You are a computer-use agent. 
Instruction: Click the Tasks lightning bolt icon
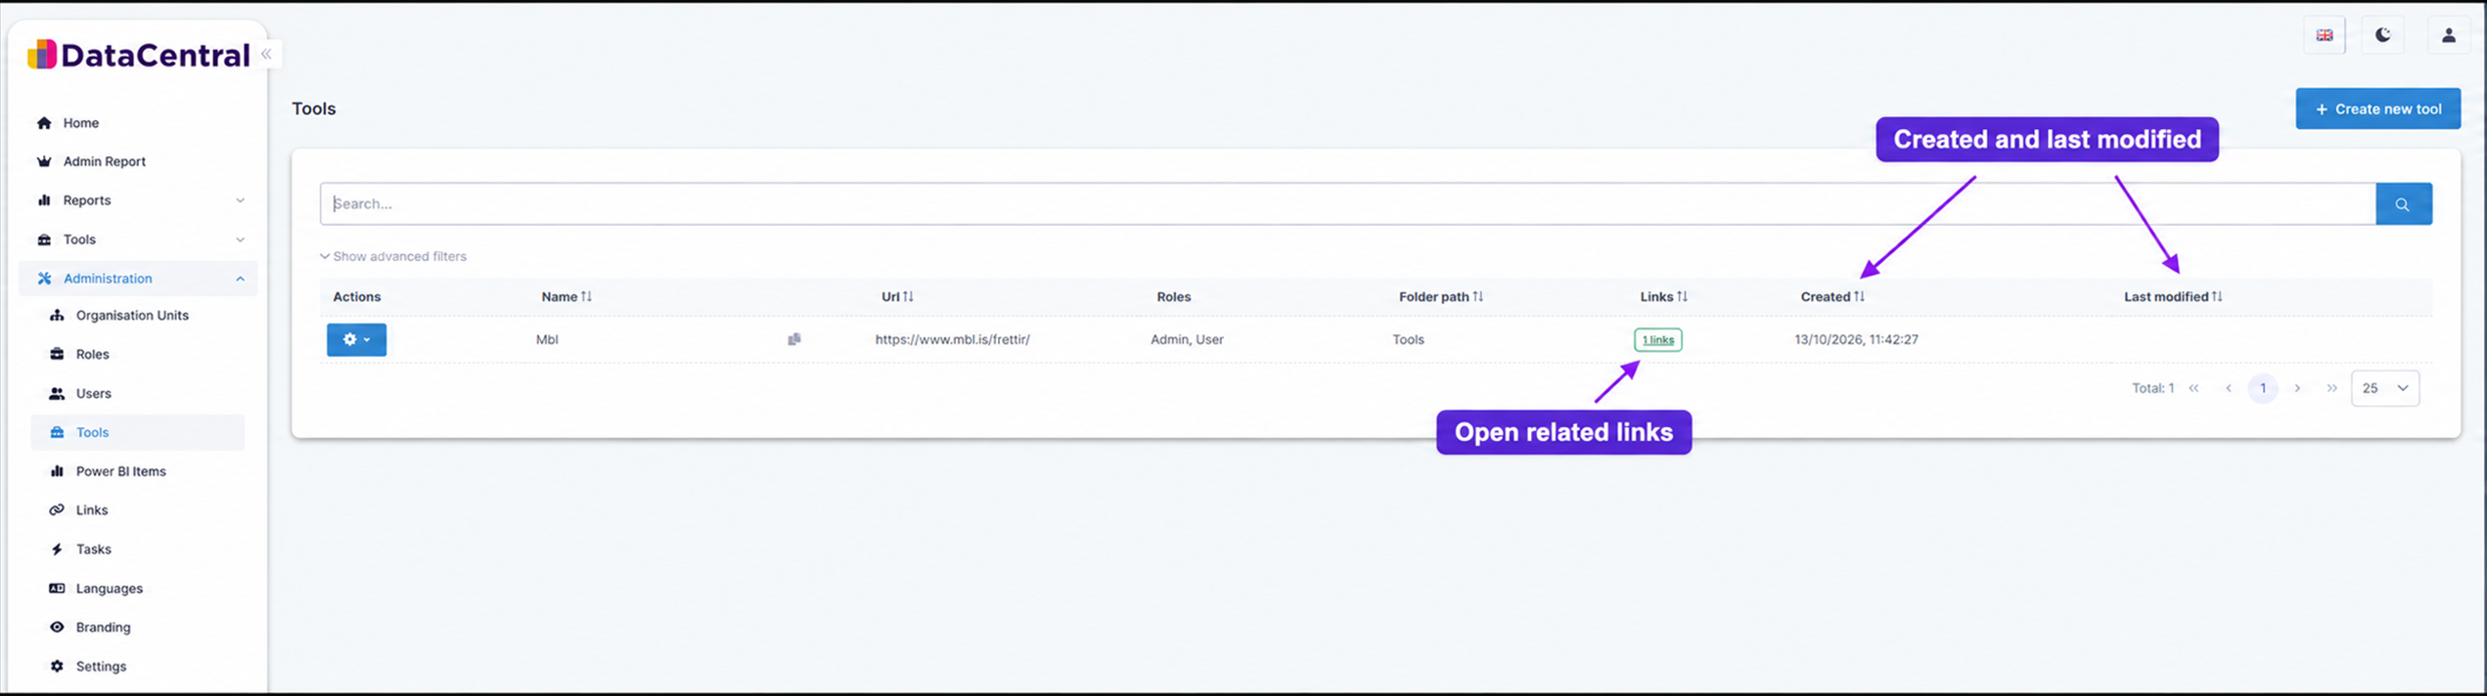tap(57, 549)
